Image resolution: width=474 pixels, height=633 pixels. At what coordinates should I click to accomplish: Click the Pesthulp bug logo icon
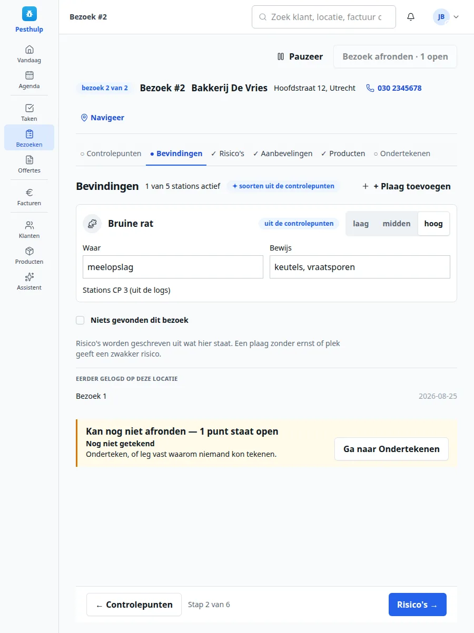pos(29,14)
